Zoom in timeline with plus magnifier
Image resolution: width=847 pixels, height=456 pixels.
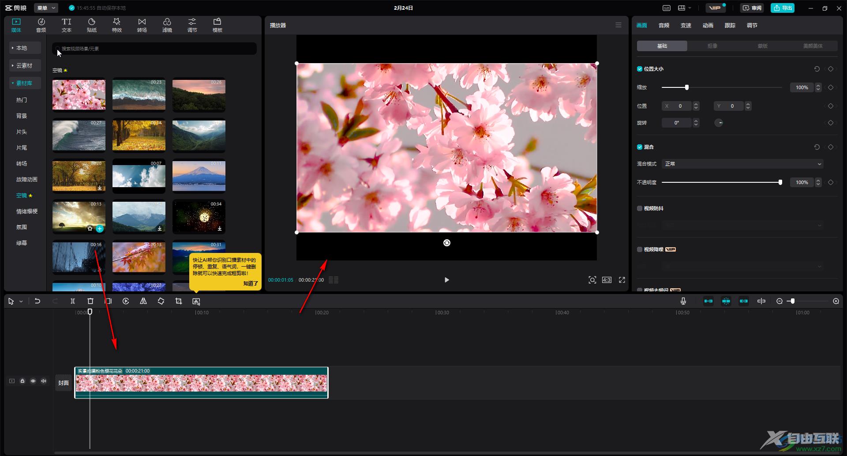point(836,301)
